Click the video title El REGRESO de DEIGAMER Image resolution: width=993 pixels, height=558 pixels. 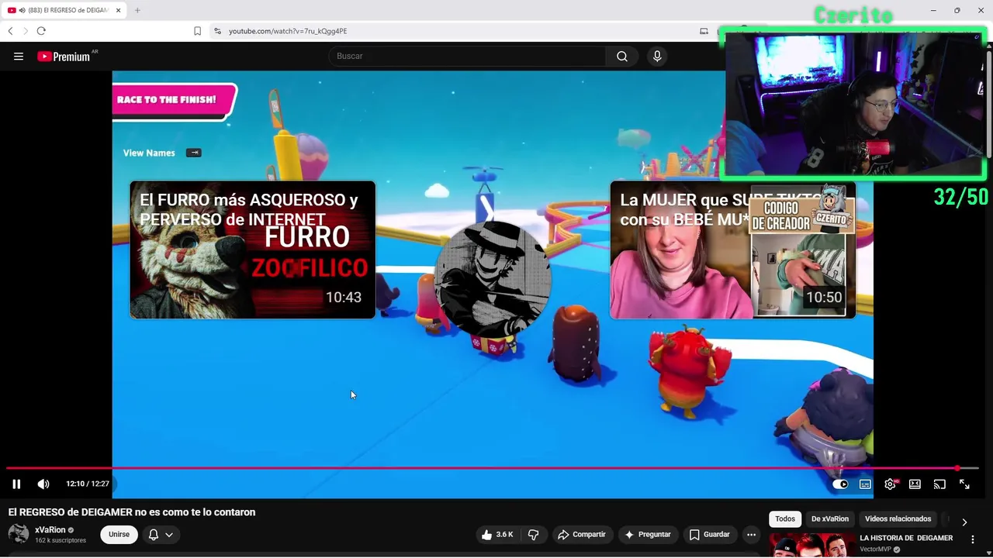pyautogui.click(x=132, y=512)
